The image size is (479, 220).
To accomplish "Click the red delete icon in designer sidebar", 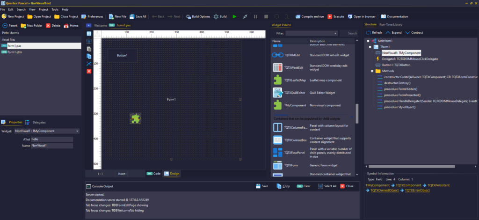I will click(x=89, y=71).
